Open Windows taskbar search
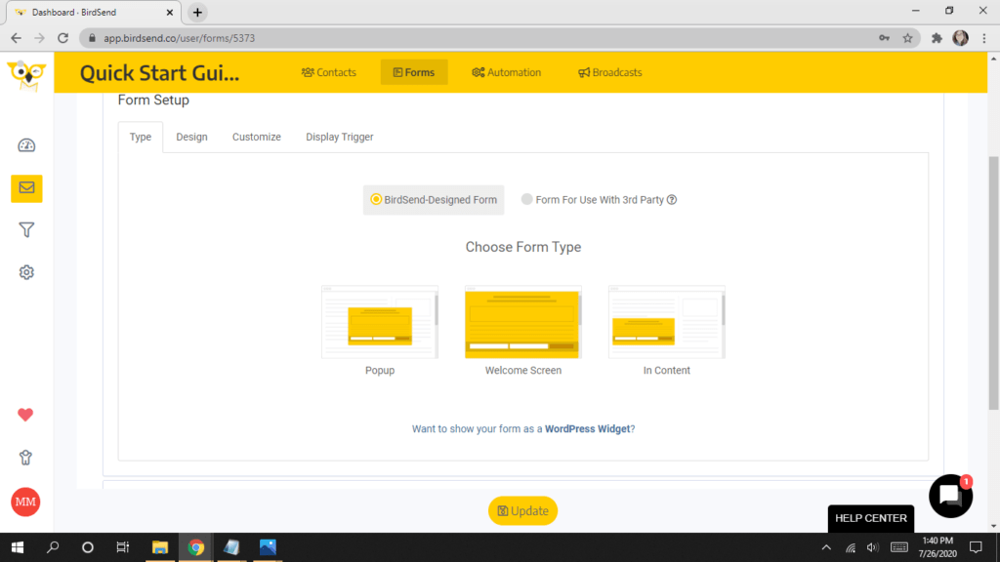 tap(53, 547)
